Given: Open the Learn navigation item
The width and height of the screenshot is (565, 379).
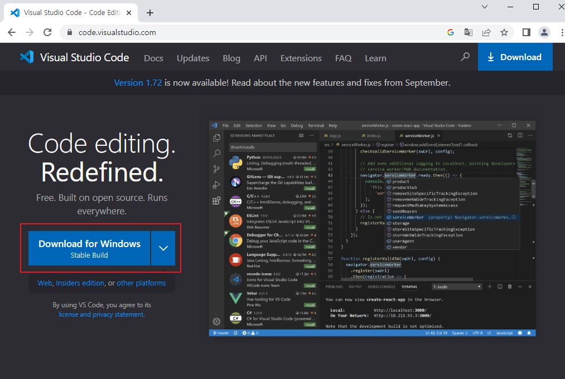Looking at the screenshot, I should (x=375, y=58).
